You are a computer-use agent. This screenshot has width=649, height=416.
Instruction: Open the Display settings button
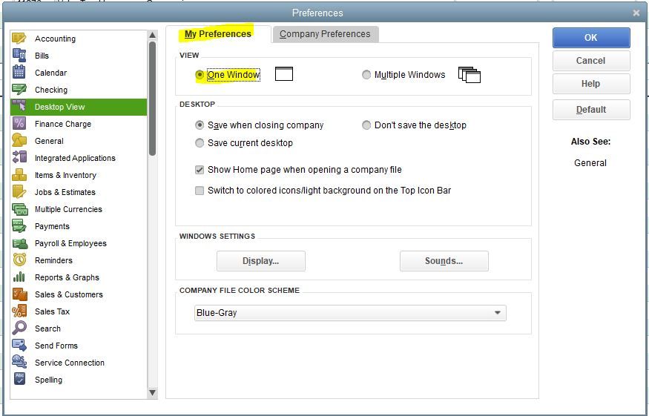click(x=261, y=261)
